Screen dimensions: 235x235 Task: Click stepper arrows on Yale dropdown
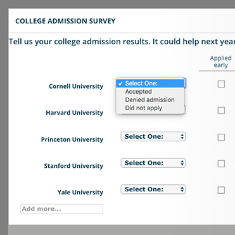182,189
